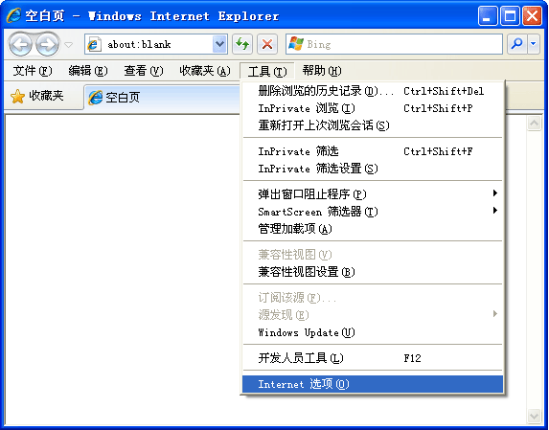
Task: Open the search provider dropdown arrow
Action: (x=534, y=44)
